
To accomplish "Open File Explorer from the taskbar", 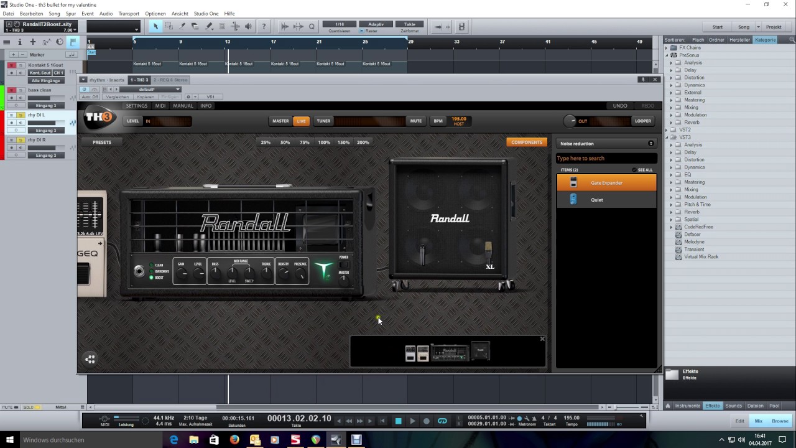I will pyautogui.click(x=194, y=440).
